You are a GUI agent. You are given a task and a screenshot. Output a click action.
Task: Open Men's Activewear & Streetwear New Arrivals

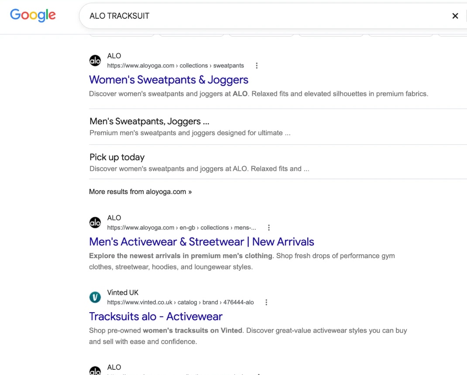(x=202, y=242)
